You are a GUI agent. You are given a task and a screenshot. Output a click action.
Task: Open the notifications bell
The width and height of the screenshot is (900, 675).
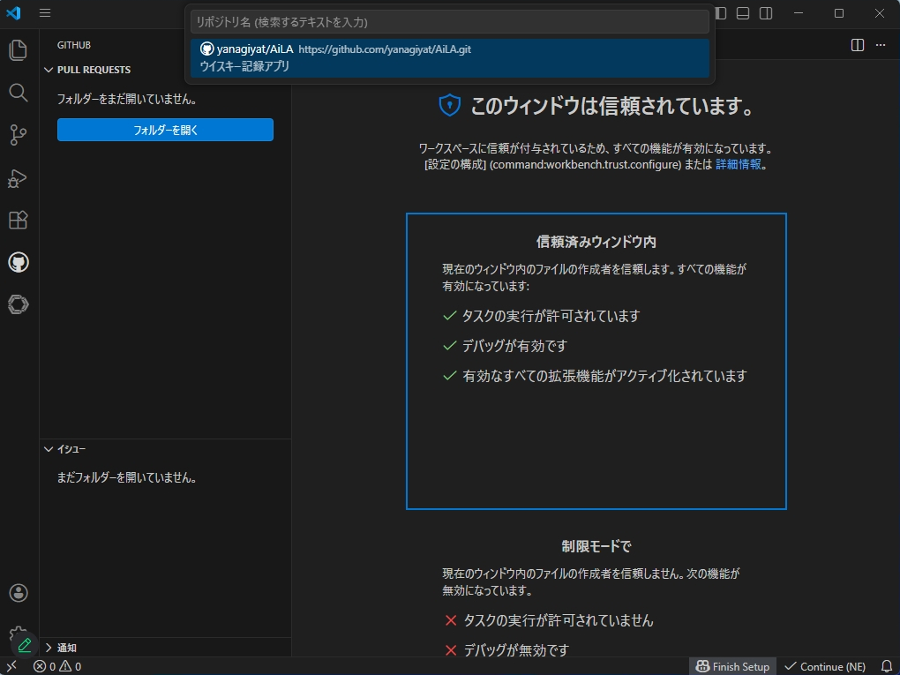[x=887, y=666]
